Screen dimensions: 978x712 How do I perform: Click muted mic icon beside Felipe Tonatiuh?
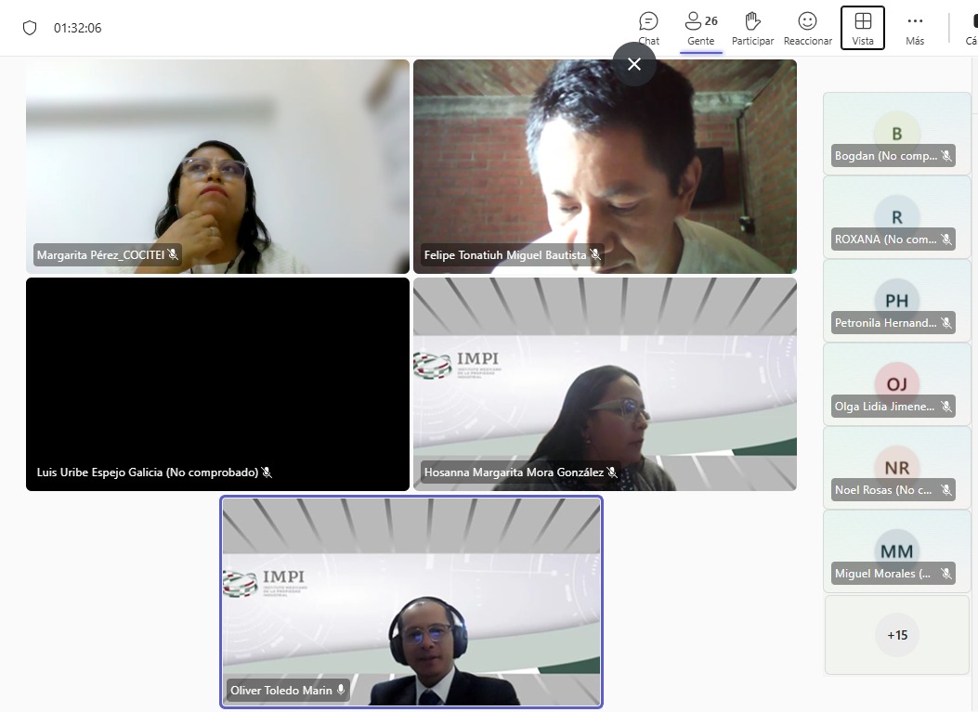click(595, 254)
